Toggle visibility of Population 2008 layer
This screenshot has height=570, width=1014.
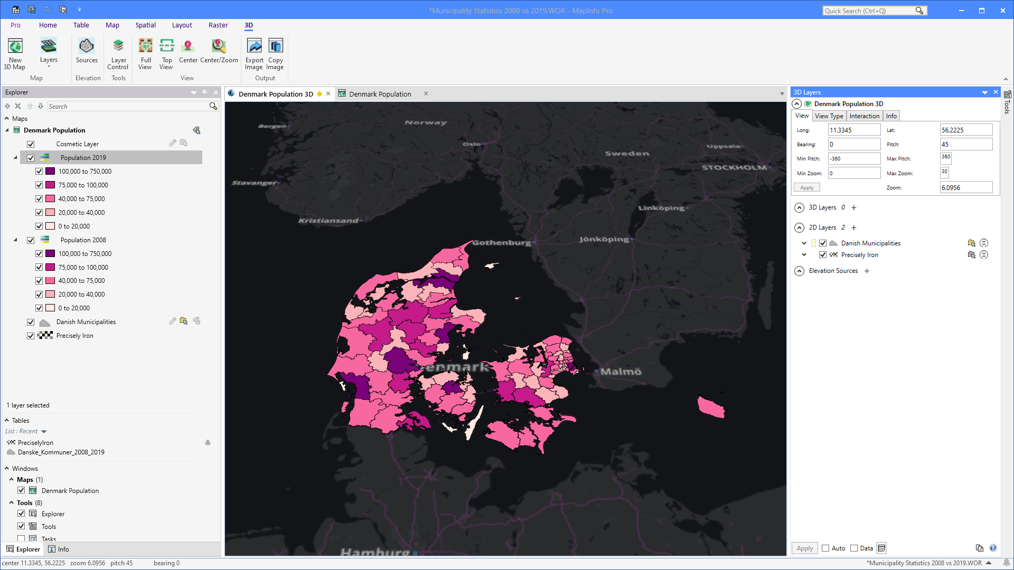(31, 240)
